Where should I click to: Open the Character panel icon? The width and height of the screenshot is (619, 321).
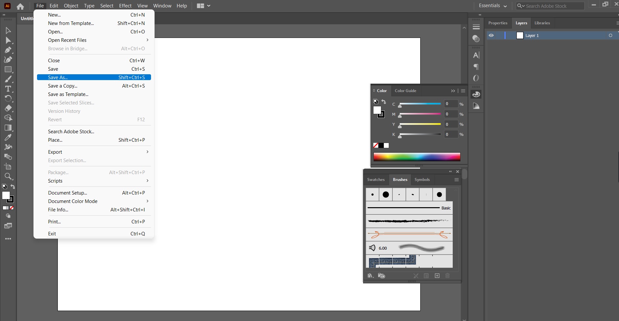[476, 55]
